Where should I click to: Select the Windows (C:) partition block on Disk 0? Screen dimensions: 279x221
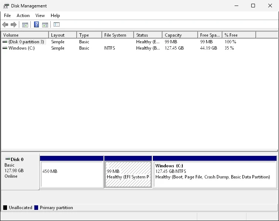[215, 172]
